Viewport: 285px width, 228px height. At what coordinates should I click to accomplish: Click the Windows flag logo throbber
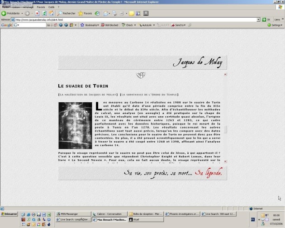click(280, 7)
